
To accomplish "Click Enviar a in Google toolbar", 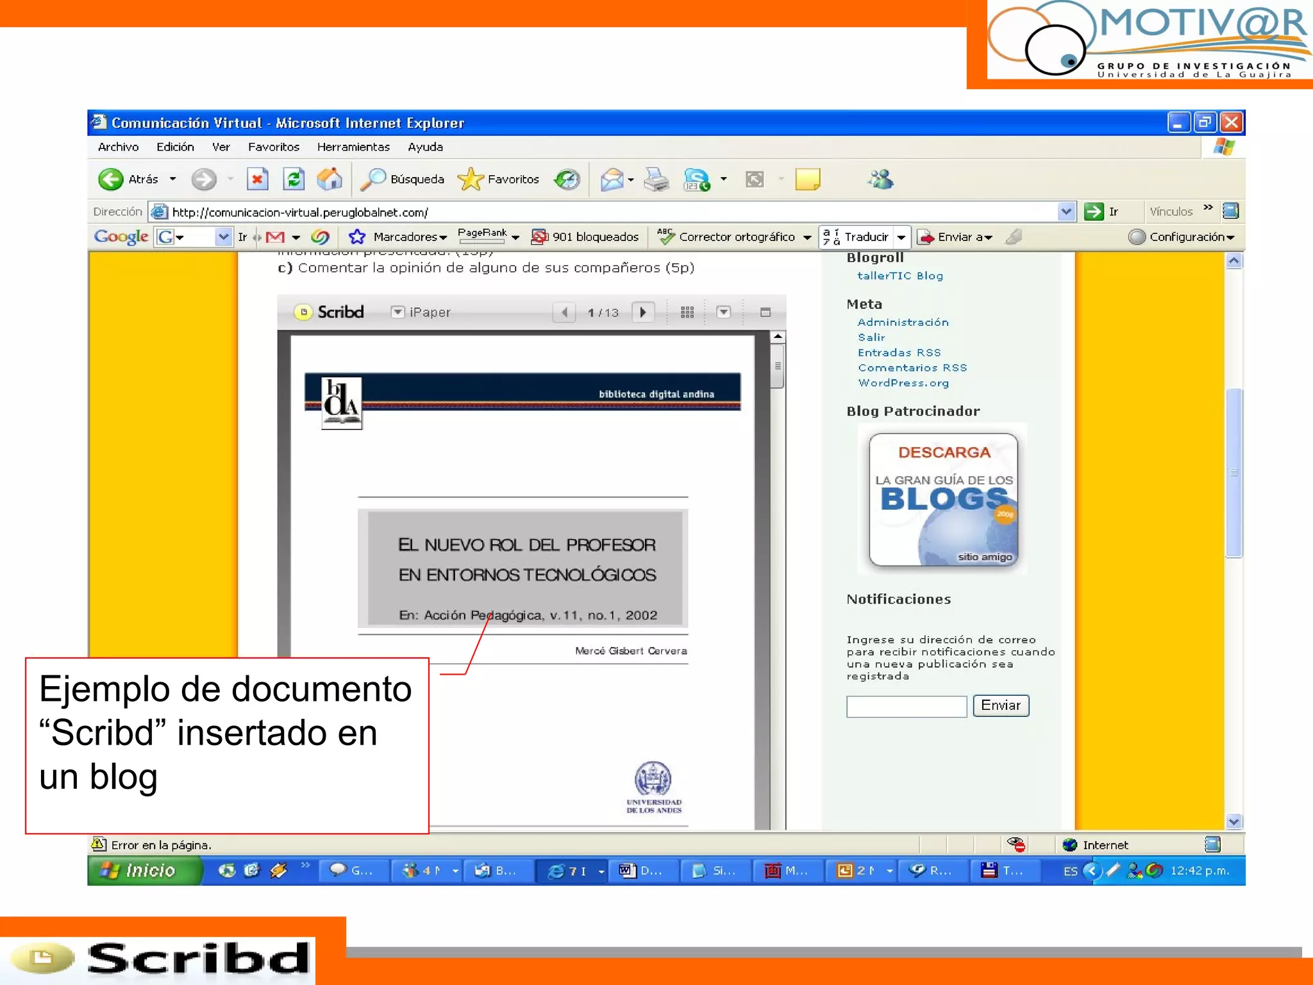I will tap(955, 237).
